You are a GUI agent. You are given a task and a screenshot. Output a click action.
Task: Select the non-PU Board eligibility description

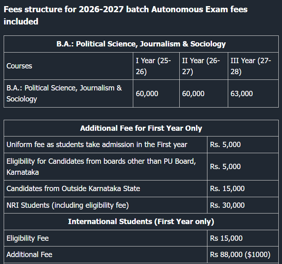point(101,167)
